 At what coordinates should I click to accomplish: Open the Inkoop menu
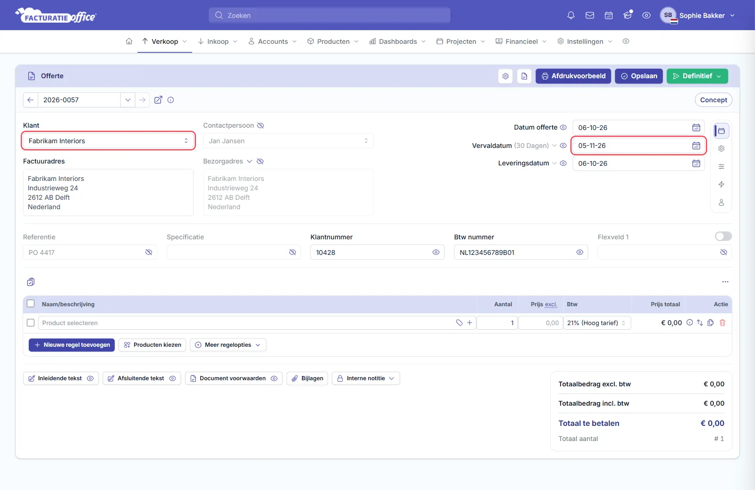(218, 41)
